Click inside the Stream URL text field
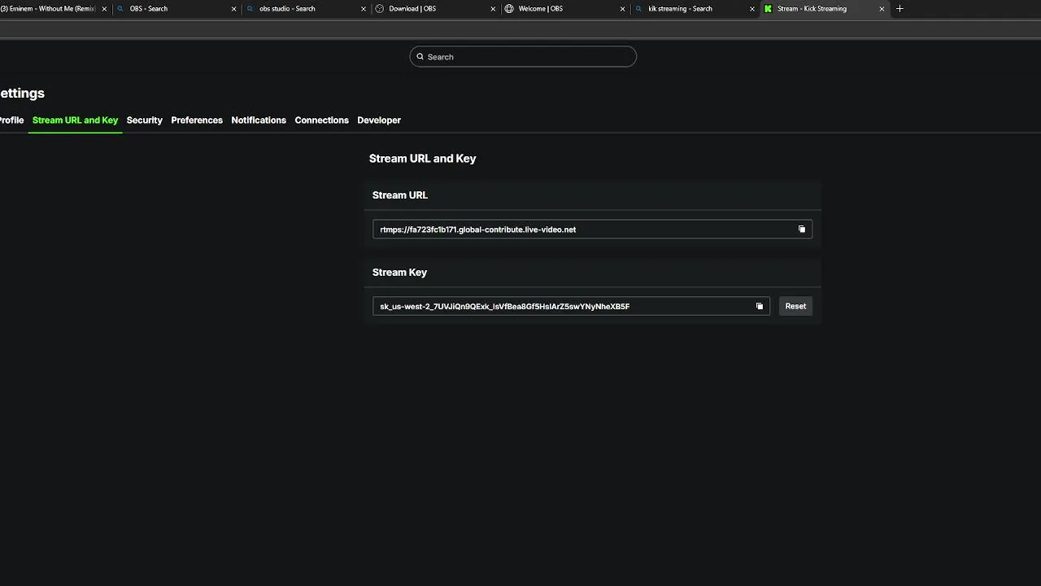Image resolution: width=1041 pixels, height=586 pixels. (x=569, y=230)
